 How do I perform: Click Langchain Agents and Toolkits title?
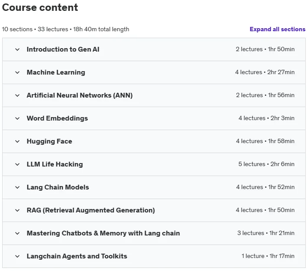[77, 256]
